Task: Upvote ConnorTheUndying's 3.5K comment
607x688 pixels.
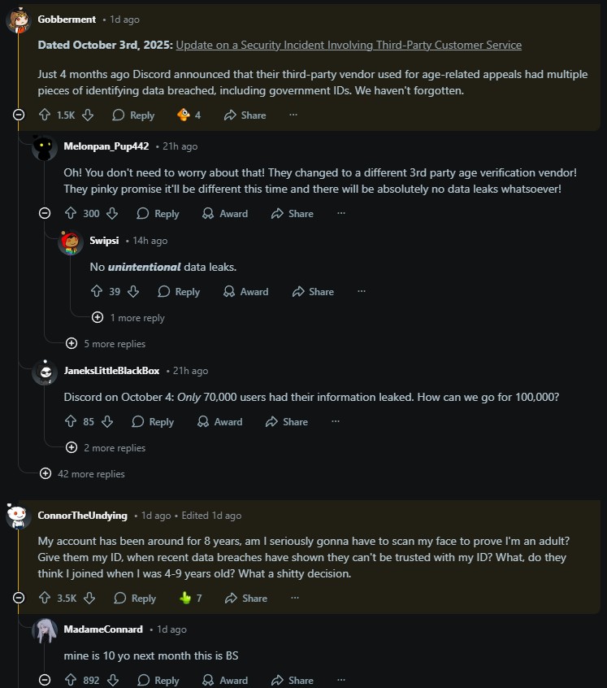Action: (x=45, y=599)
